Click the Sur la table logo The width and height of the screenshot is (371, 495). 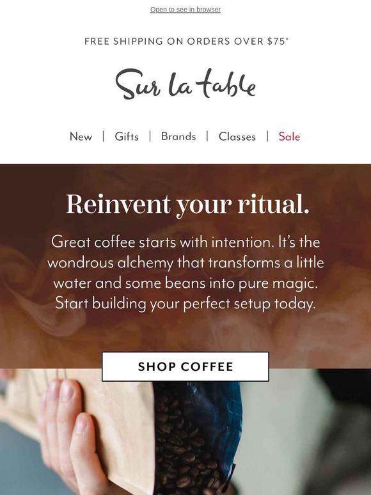pyautogui.click(x=185, y=84)
